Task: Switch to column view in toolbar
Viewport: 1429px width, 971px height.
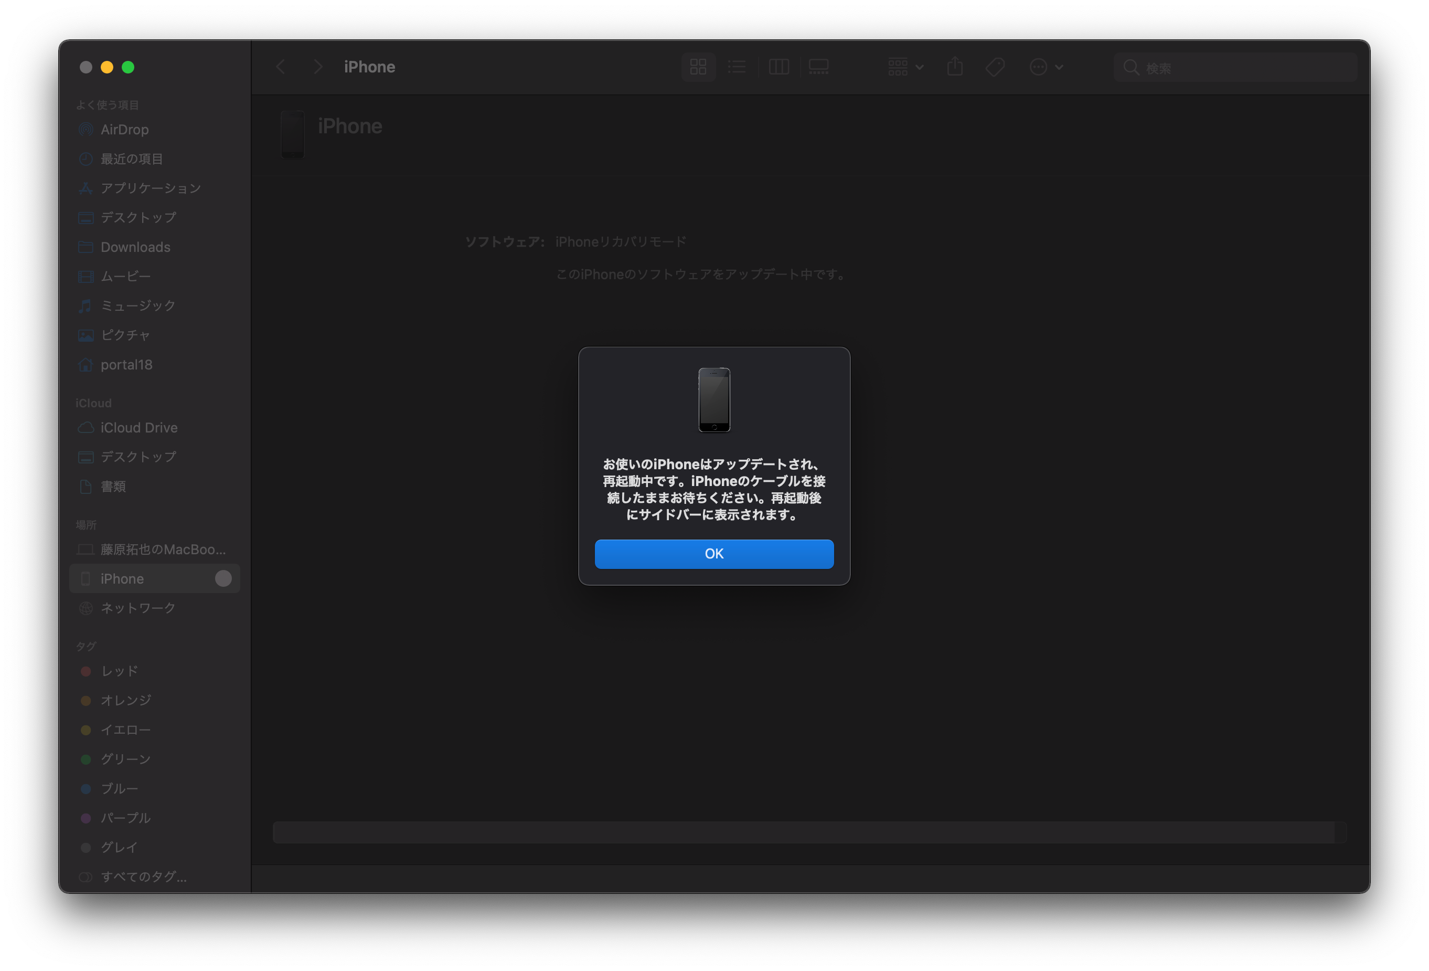Action: pos(779,67)
